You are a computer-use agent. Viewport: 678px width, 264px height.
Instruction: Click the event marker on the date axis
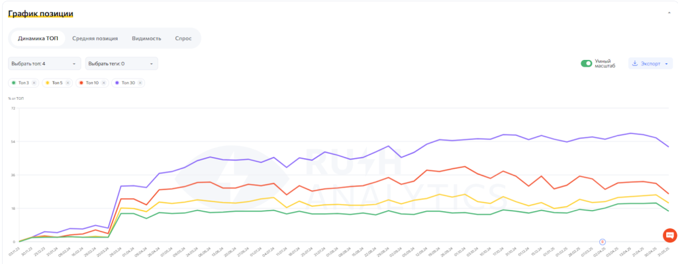pyautogui.click(x=603, y=242)
